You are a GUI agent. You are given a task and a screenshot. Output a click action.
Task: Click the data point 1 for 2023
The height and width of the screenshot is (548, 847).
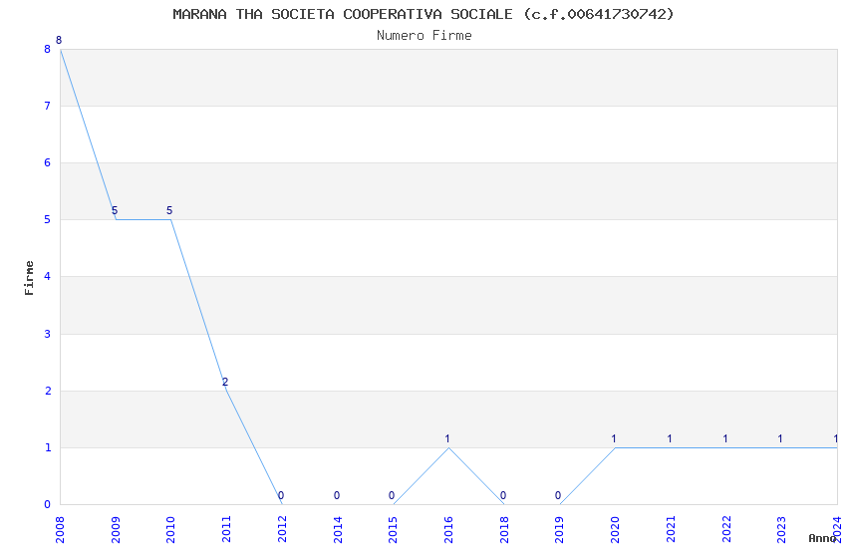tap(780, 439)
